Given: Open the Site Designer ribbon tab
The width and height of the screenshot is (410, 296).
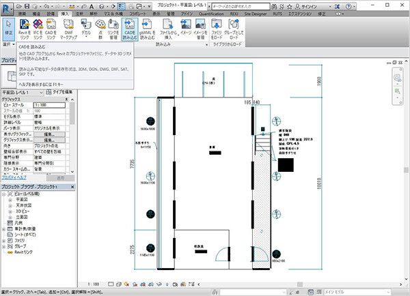Looking at the screenshot, I should [x=256, y=14].
